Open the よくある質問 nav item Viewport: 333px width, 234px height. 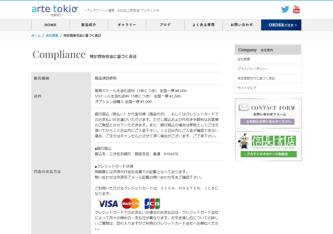tap(203, 25)
